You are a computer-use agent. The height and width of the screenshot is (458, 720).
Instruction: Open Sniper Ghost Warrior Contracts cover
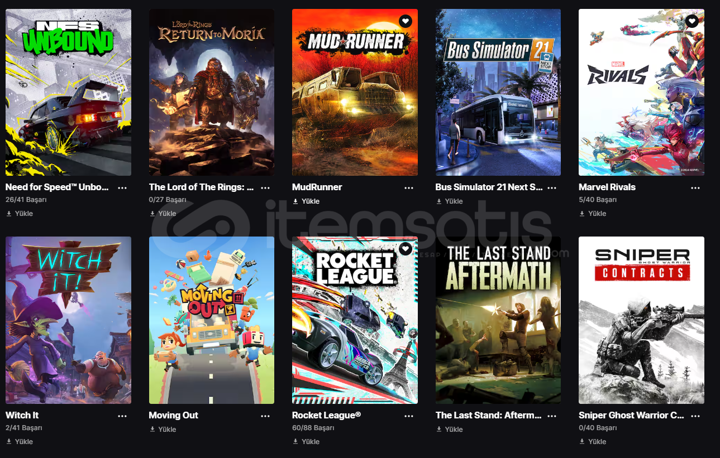click(x=641, y=320)
